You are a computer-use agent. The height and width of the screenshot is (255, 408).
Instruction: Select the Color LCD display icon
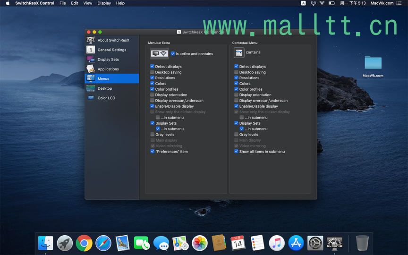point(91,98)
